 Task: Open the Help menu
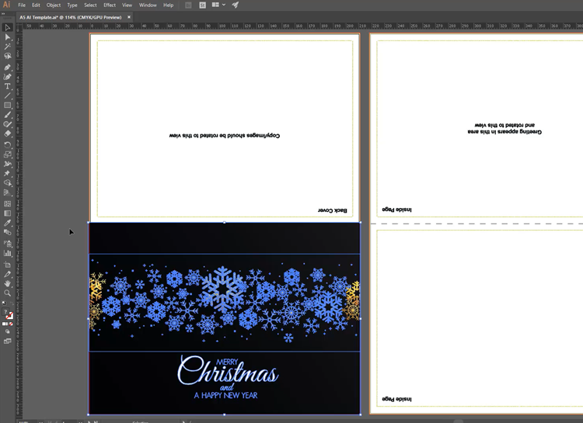click(x=169, y=5)
